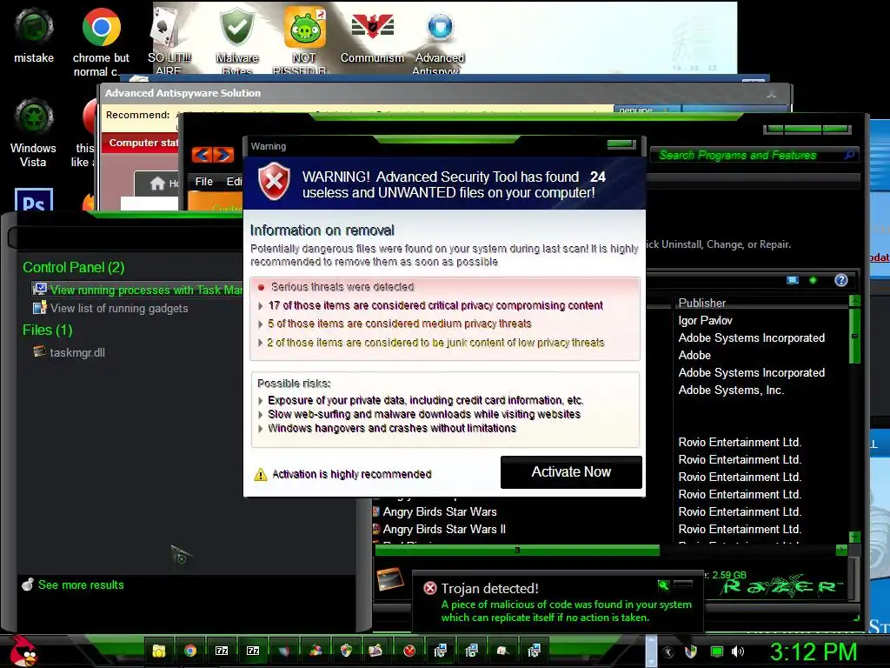Expand the Slow web-surfing risk entry
This screenshot has height=668, width=890.
[x=261, y=415]
